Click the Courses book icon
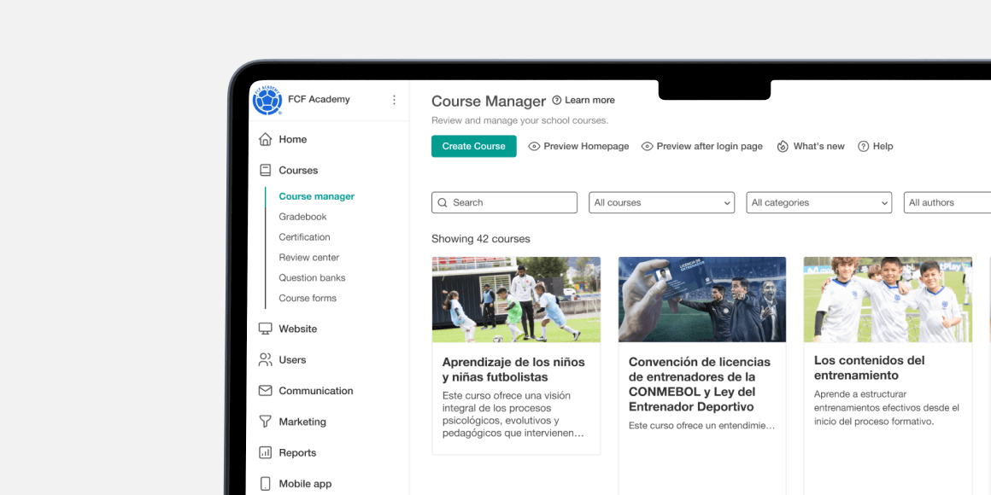Viewport: 991px width, 495px height. (266, 171)
